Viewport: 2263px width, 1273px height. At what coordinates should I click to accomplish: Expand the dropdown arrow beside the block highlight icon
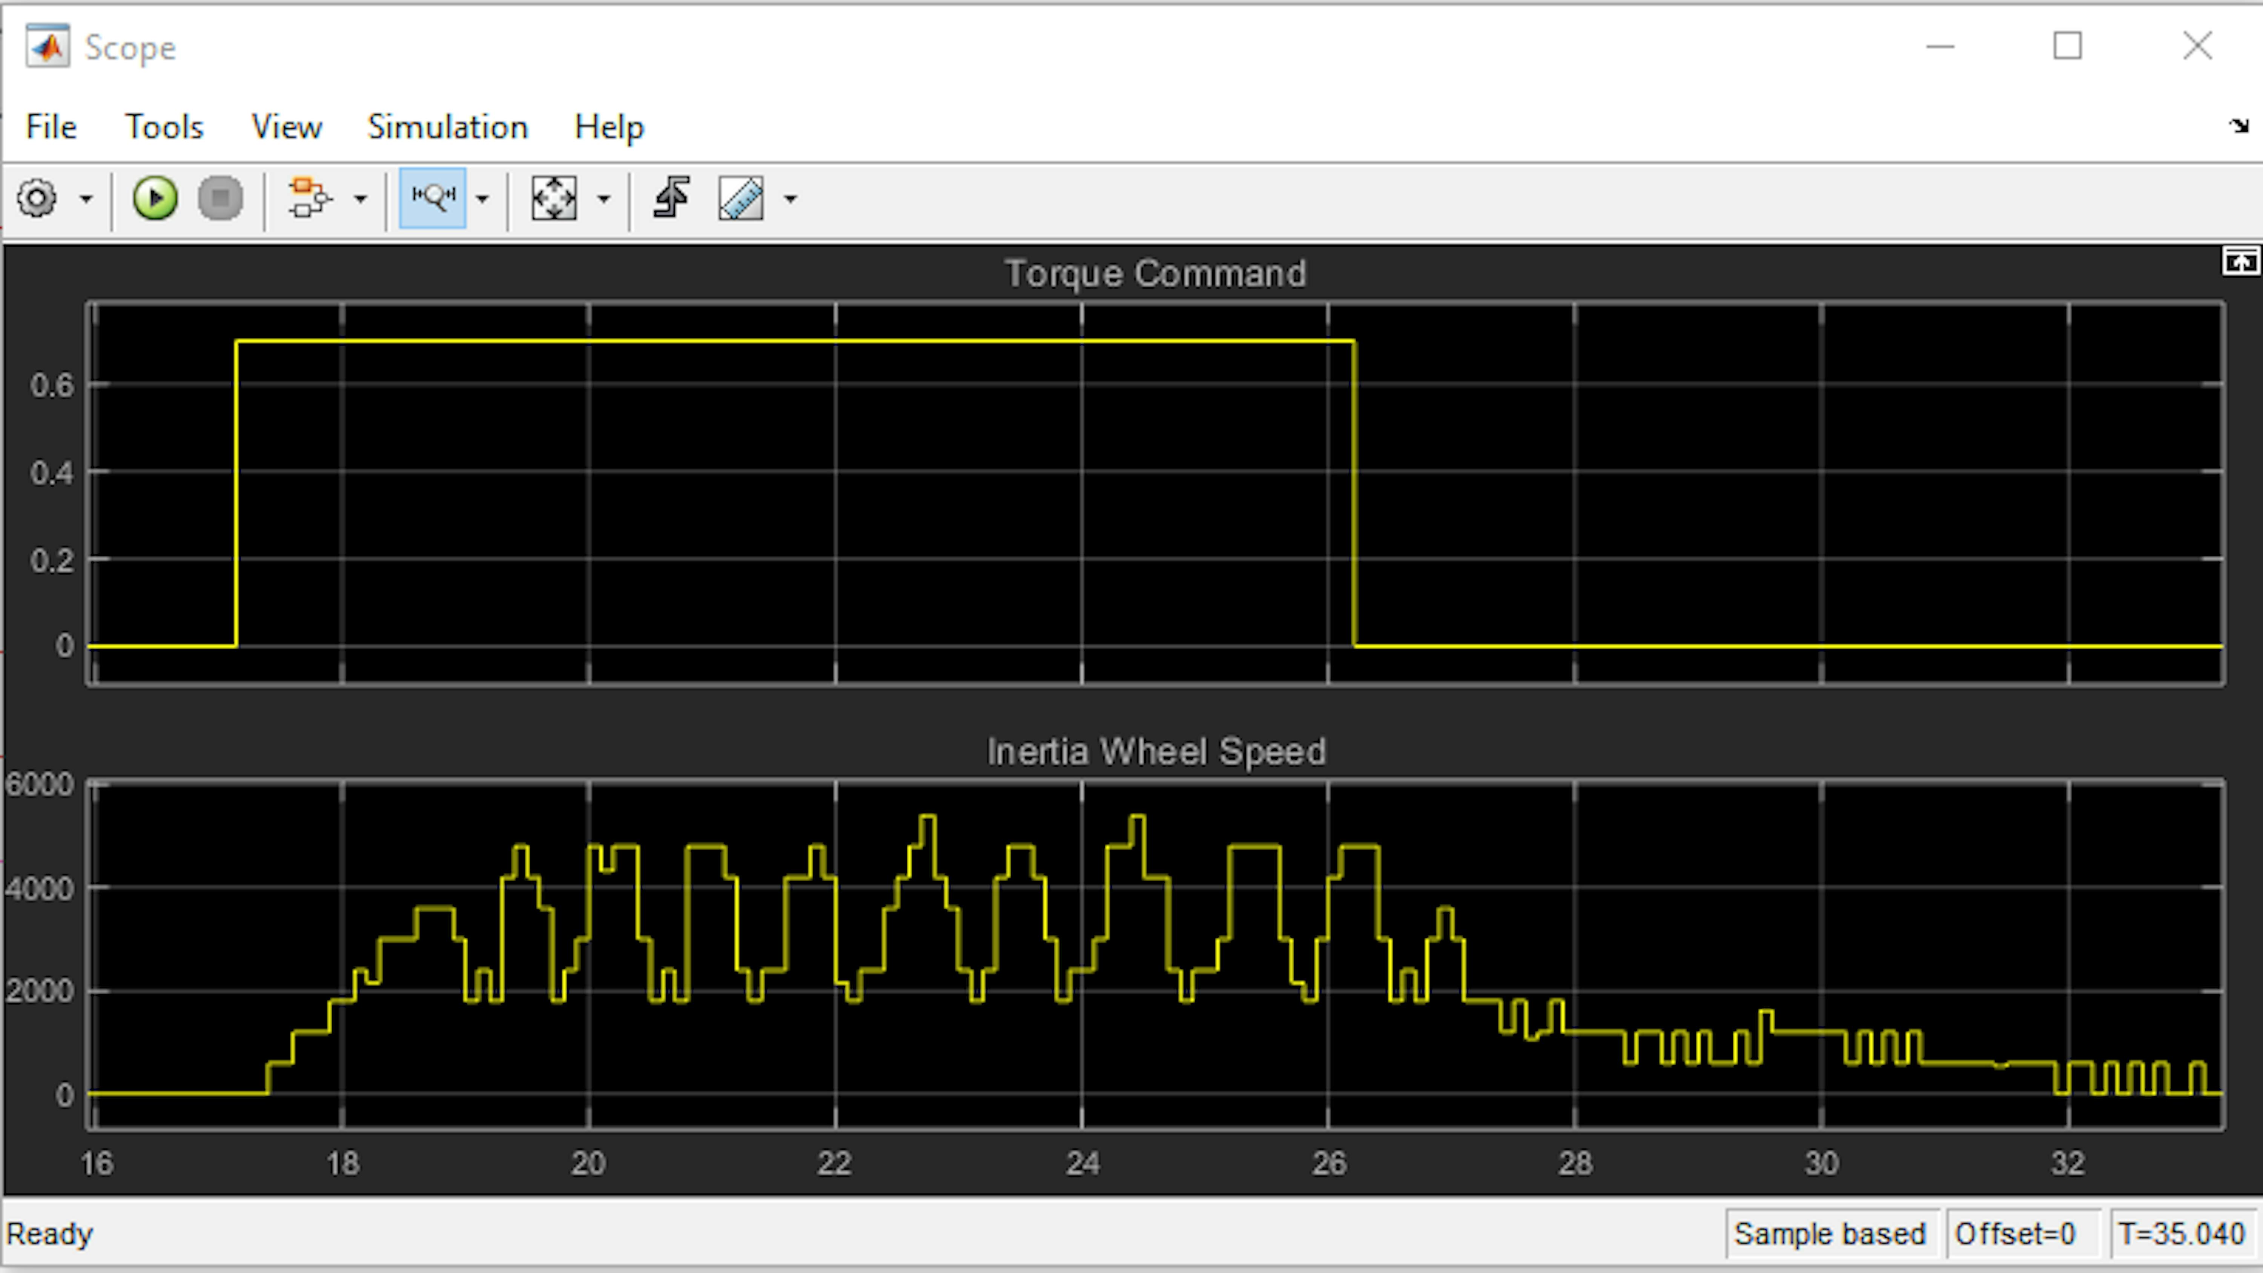[x=360, y=200]
